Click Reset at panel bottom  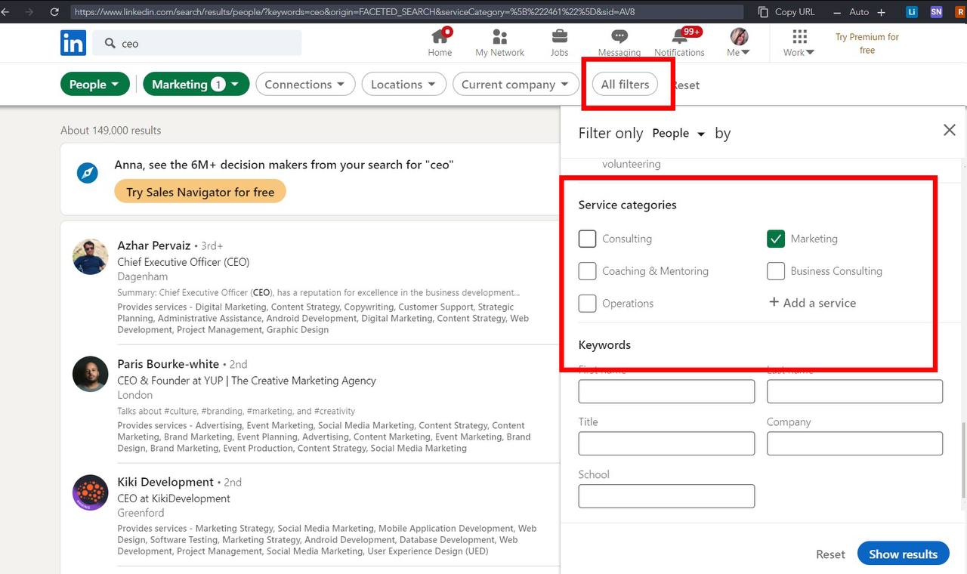pos(830,554)
